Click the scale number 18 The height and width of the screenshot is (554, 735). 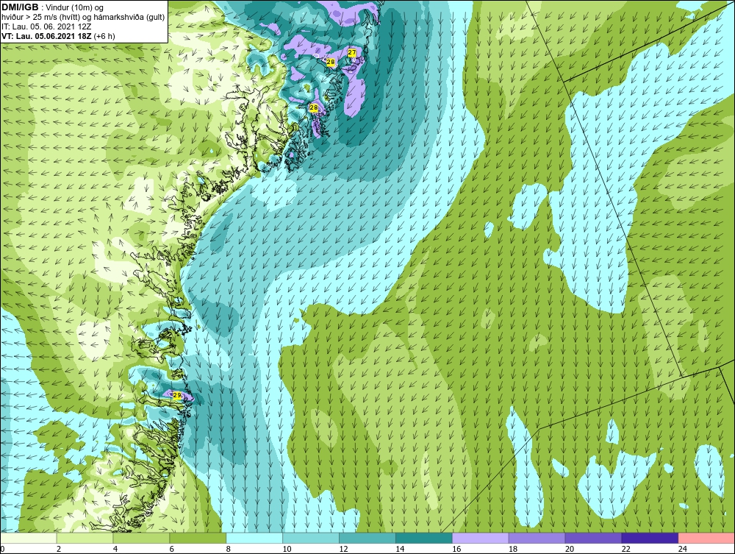(x=513, y=549)
